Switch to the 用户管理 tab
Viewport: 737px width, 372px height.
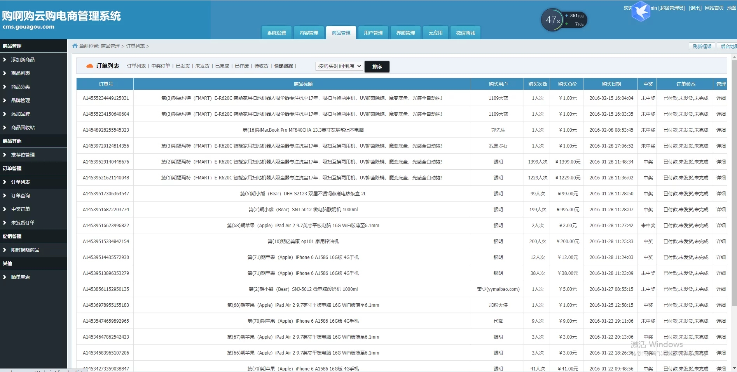click(373, 33)
